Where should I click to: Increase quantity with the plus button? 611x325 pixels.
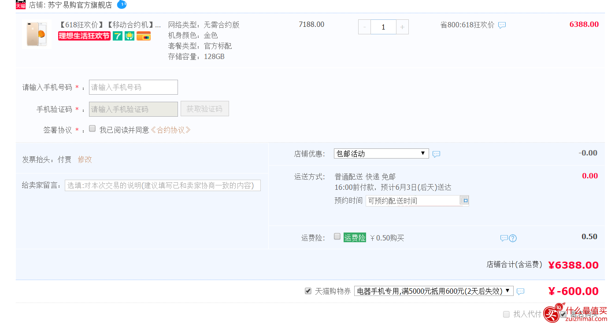click(402, 27)
